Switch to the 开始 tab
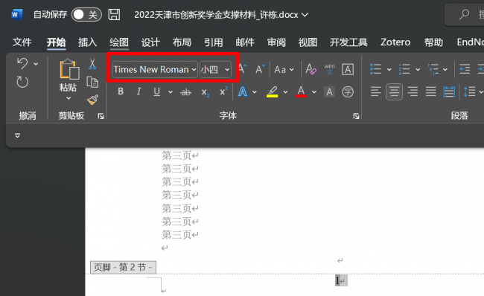 [x=56, y=42]
